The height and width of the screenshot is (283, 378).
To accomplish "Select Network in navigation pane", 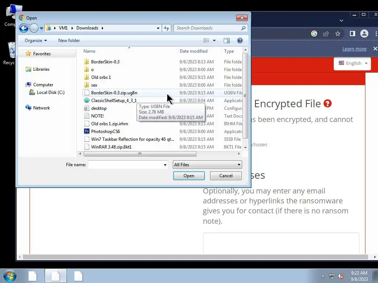I will [41, 108].
